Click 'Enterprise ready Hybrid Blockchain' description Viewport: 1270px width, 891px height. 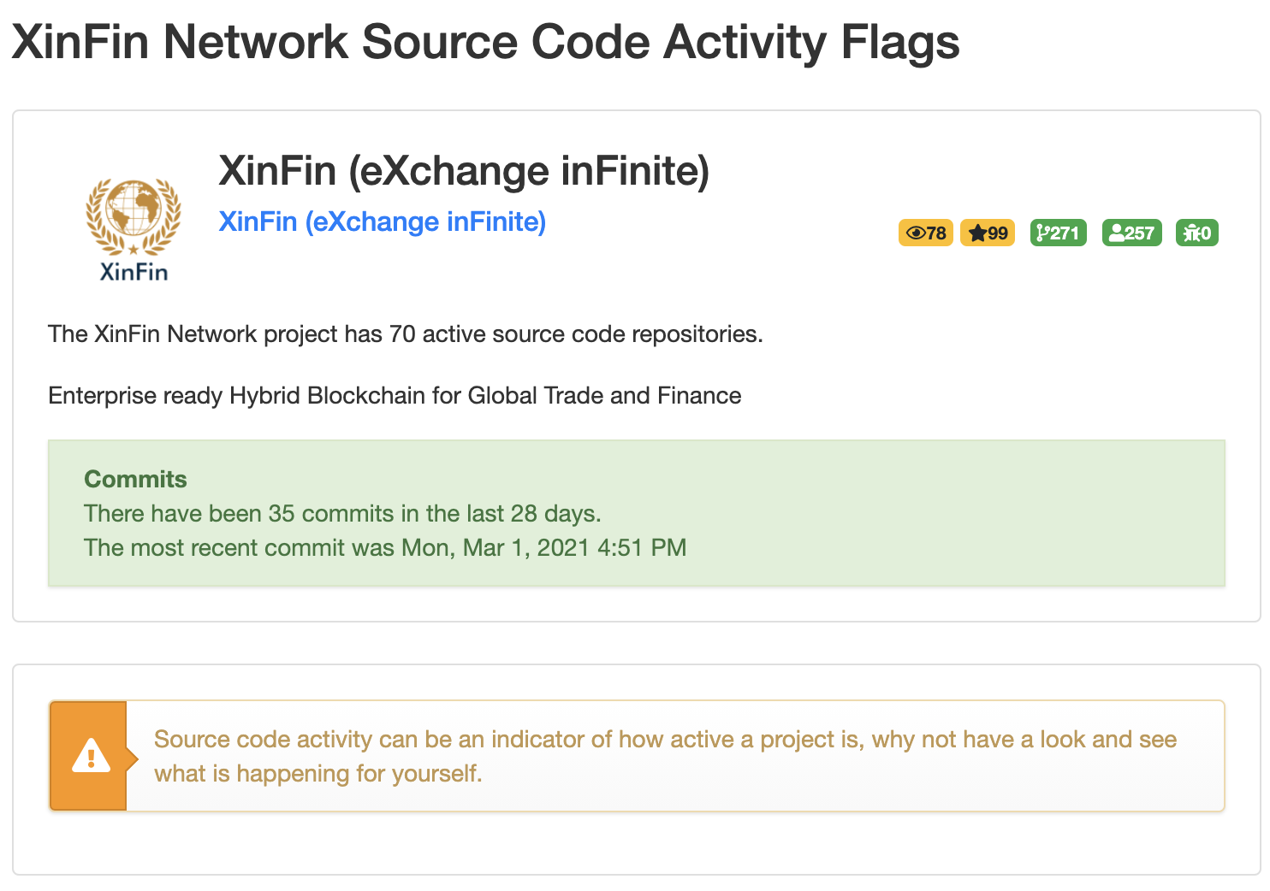click(x=395, y=395)
